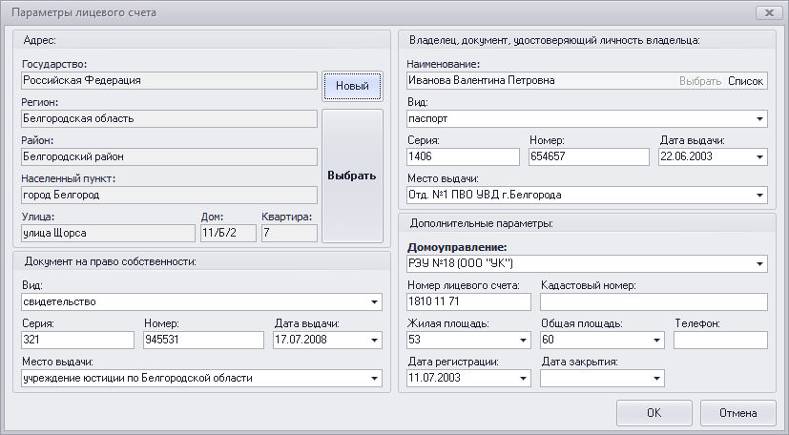The width and height of the screenshot is (789, 435).
Task: Expand property document Дата выдачи 17.07.2008
Action: (x=374, y=341)
